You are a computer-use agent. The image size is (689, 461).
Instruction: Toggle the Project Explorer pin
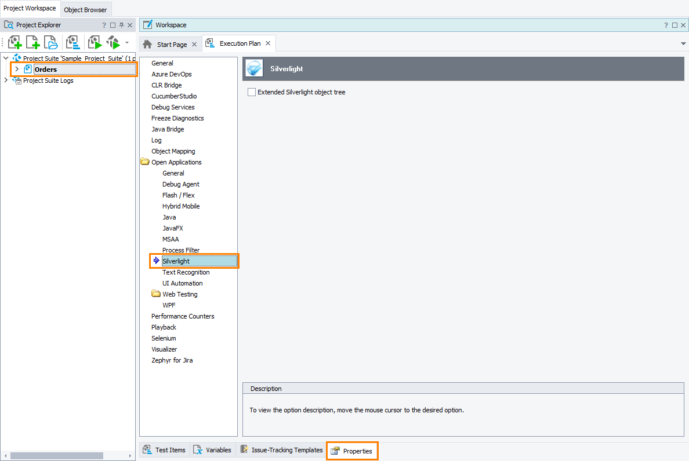click(x=122, y=25)
